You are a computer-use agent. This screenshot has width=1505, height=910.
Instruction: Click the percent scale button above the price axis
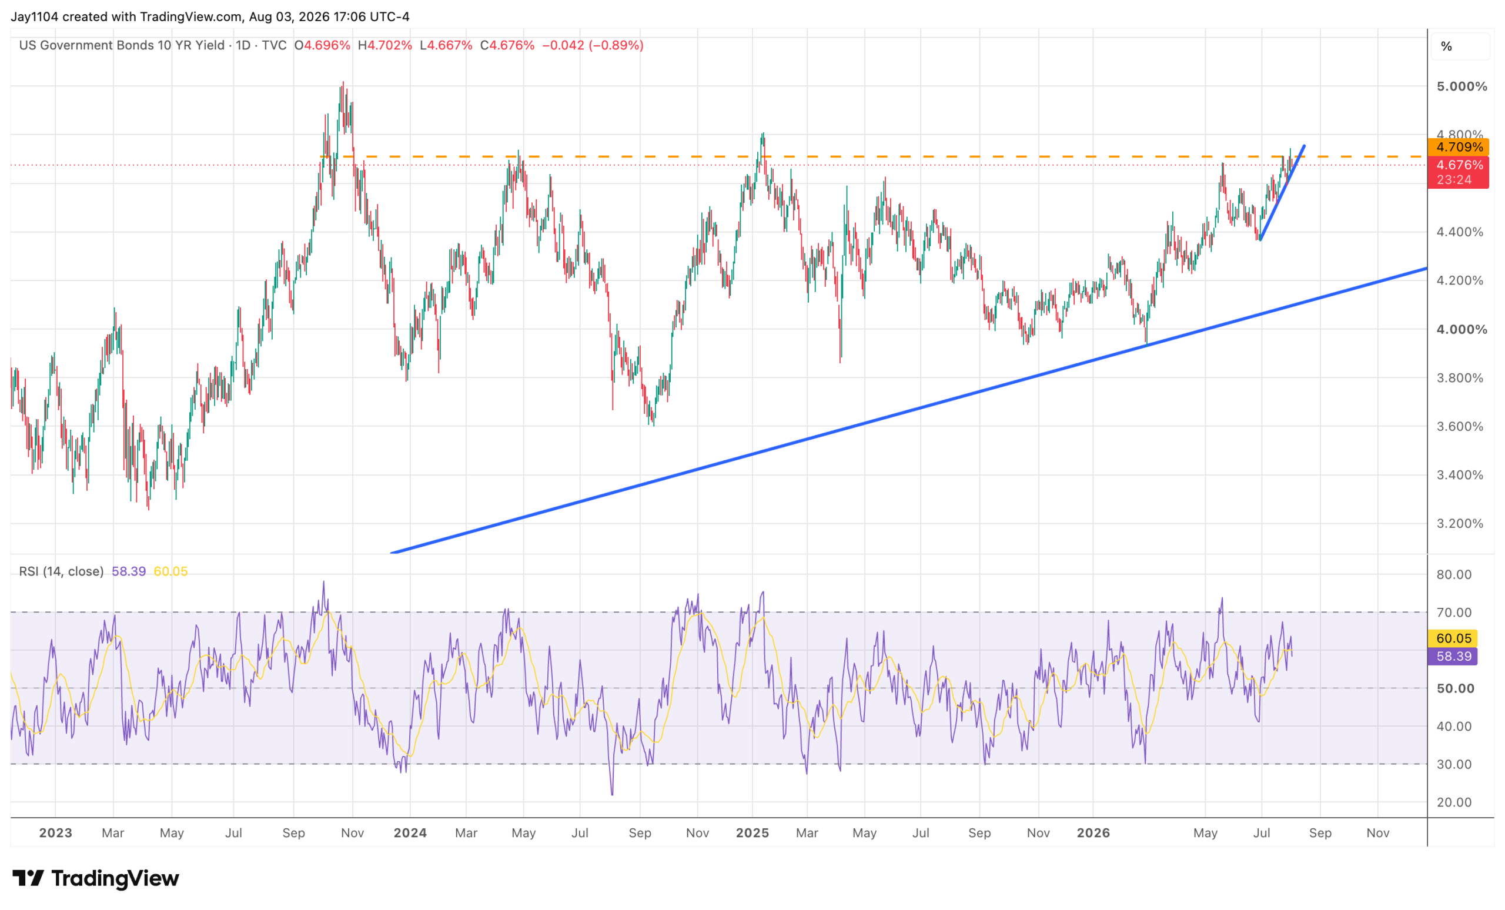[x=1459, y=46]
